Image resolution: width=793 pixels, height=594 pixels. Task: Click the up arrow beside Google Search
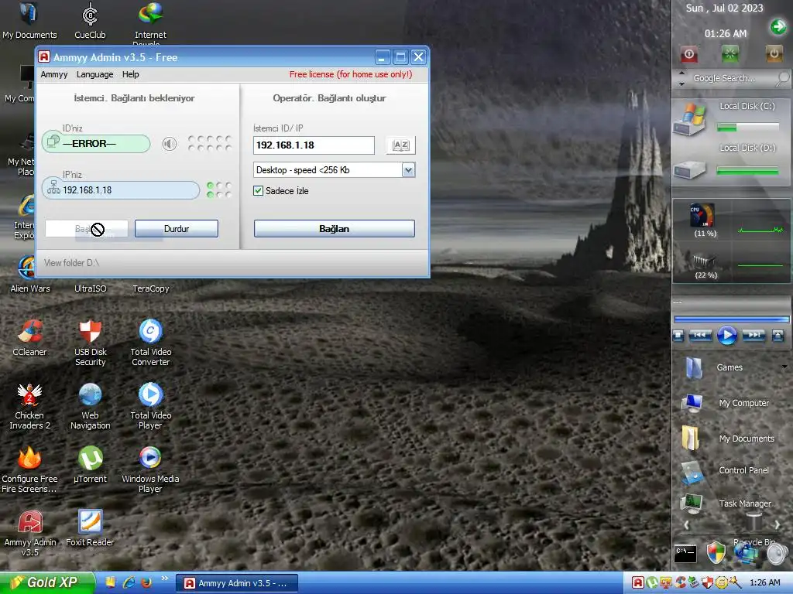pyautogui.click(x=681, y=73)
